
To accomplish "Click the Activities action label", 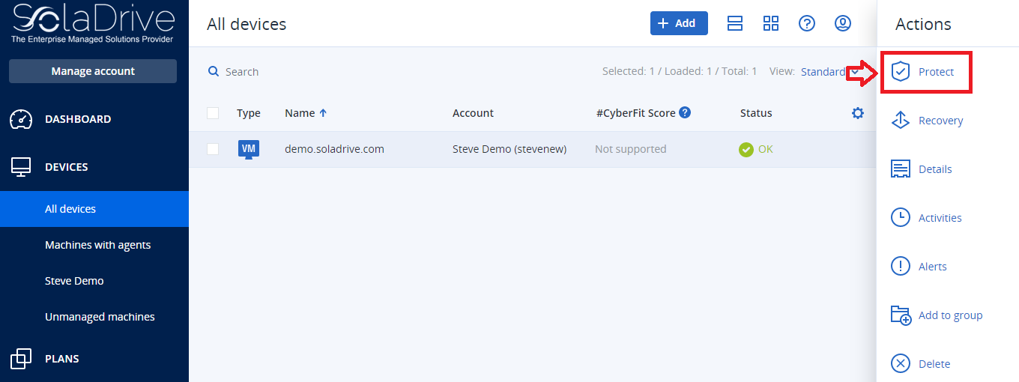I will tap(940, 218).
